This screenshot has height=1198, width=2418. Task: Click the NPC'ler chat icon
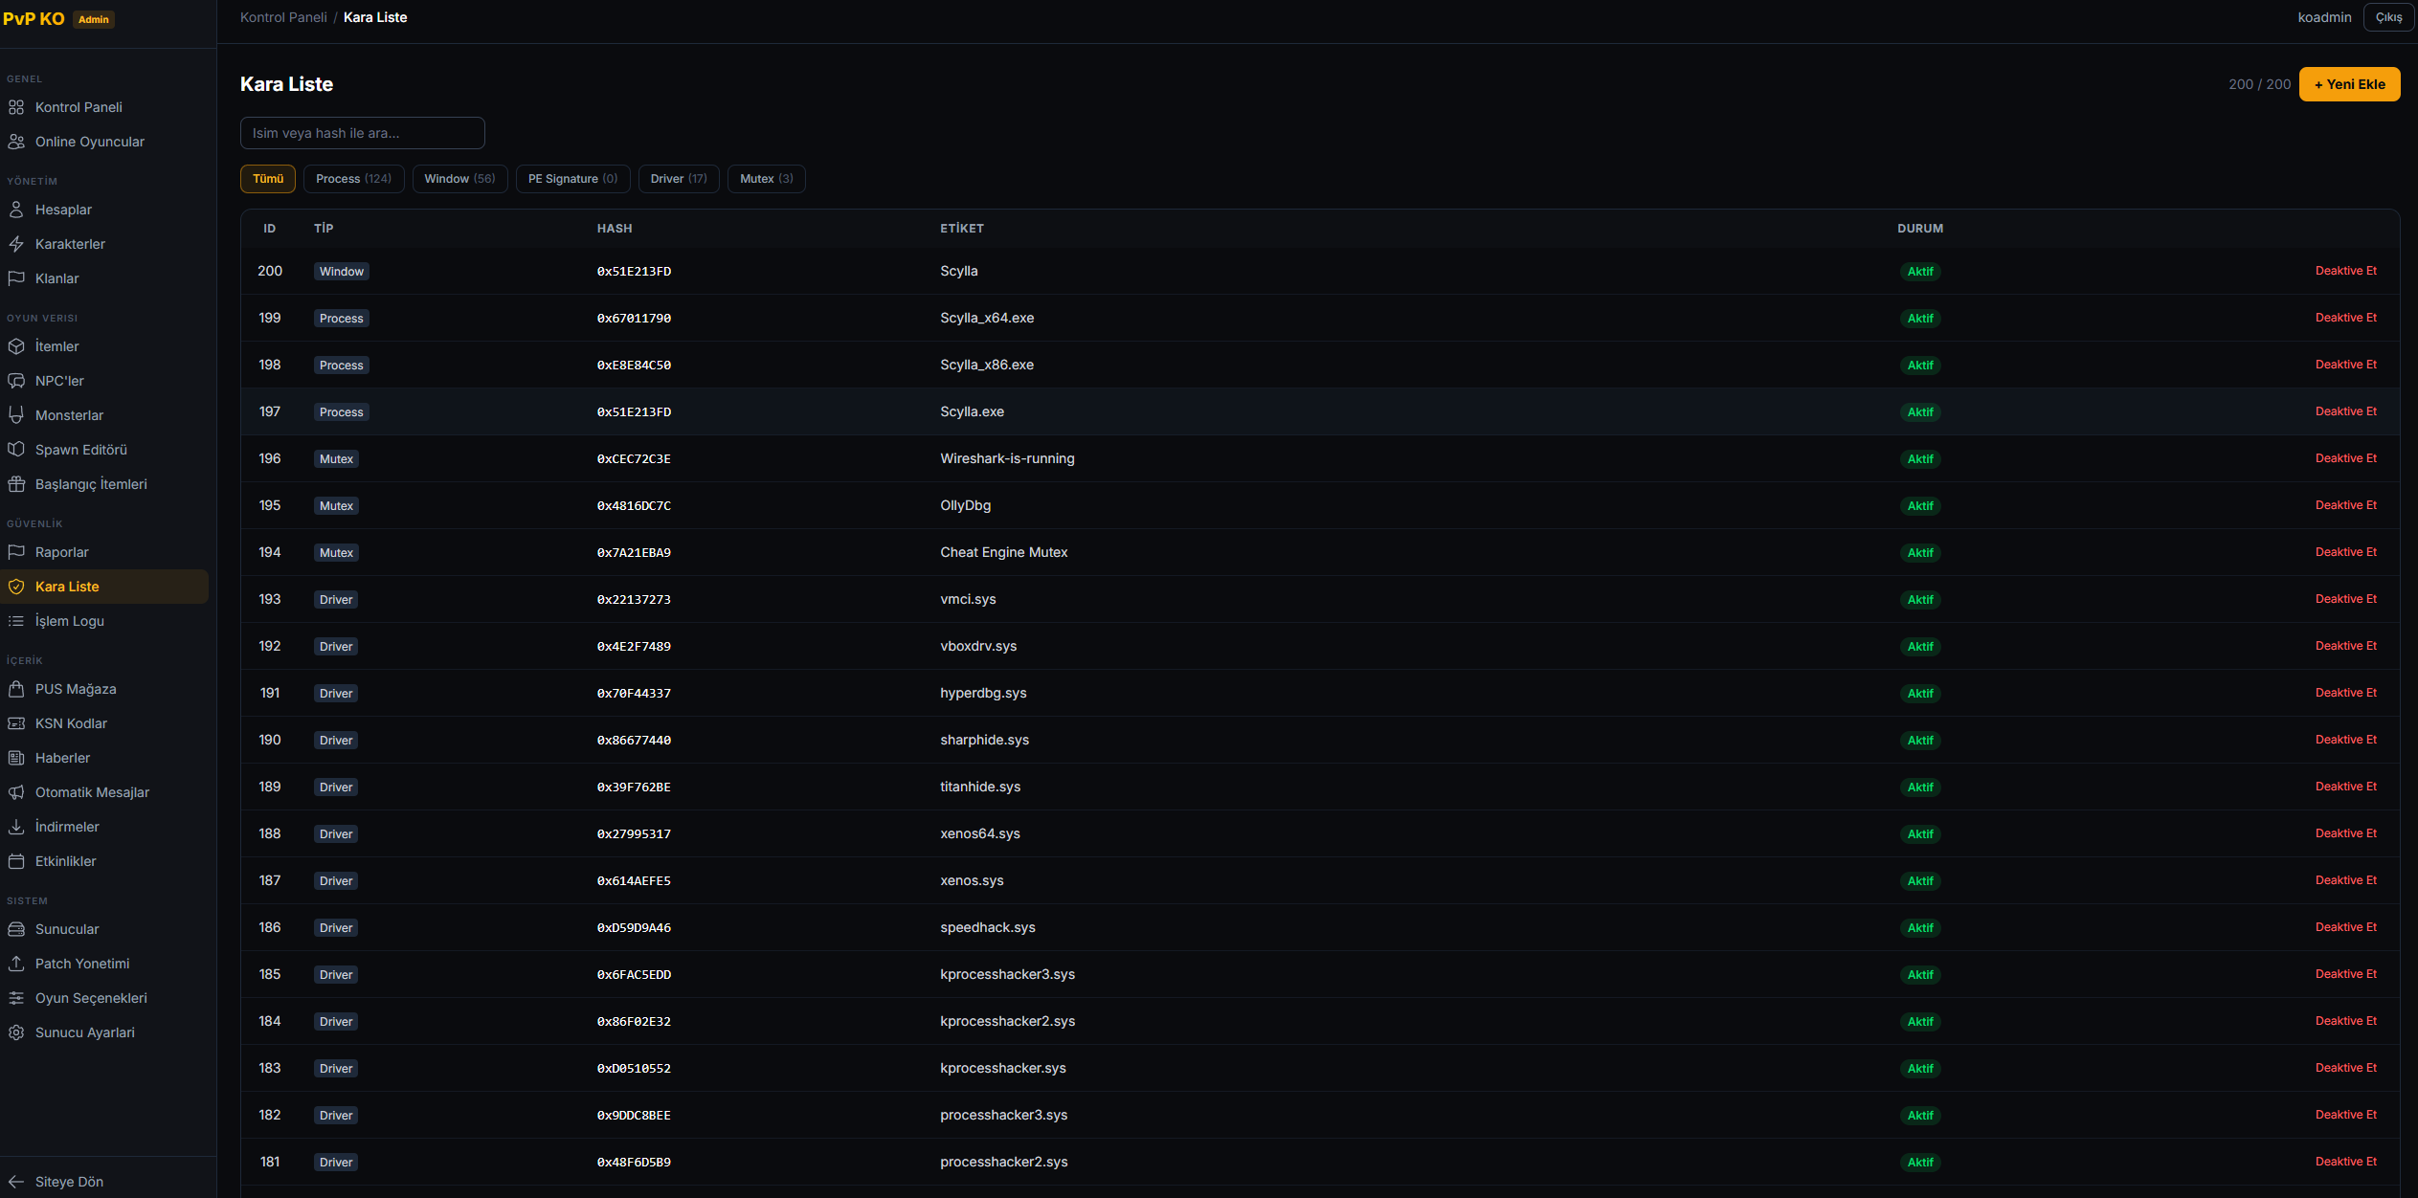coord(16,381)
